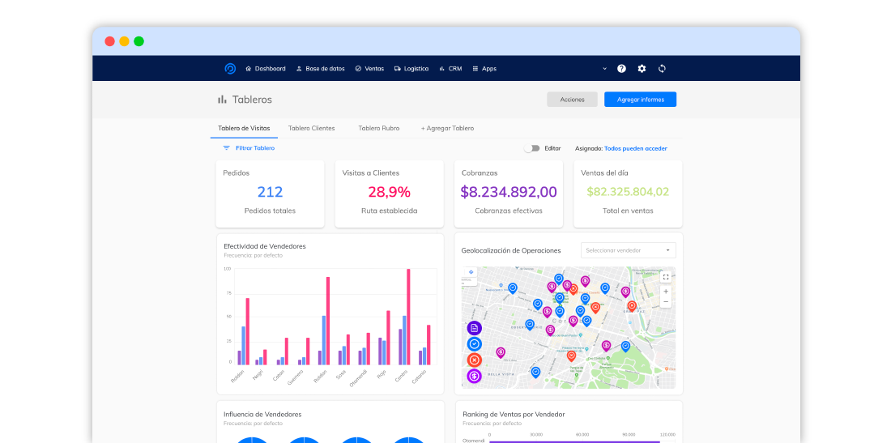Open the Seleccionar vendedor dropdown
The height and width of the screenshot is (443, 891).
(629, 250)
